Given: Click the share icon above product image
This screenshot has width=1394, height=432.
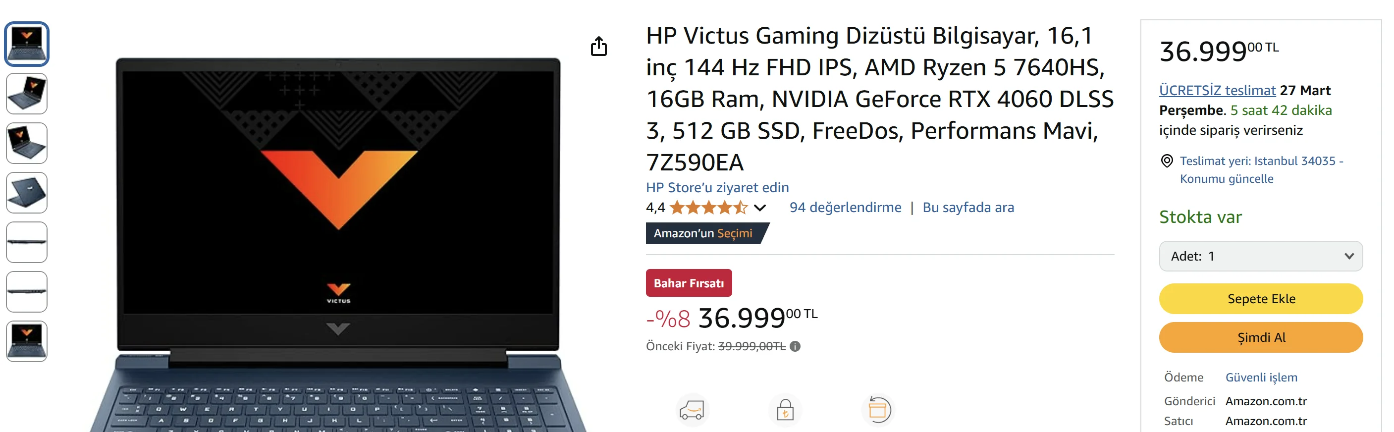Looking at the screenshot, I should coord(598,47).
